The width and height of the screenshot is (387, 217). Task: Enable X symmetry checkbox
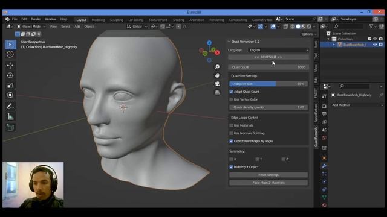(231, 159)
